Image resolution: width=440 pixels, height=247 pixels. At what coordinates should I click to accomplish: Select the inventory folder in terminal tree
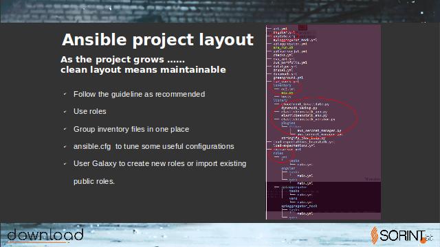tap(283, 85)
